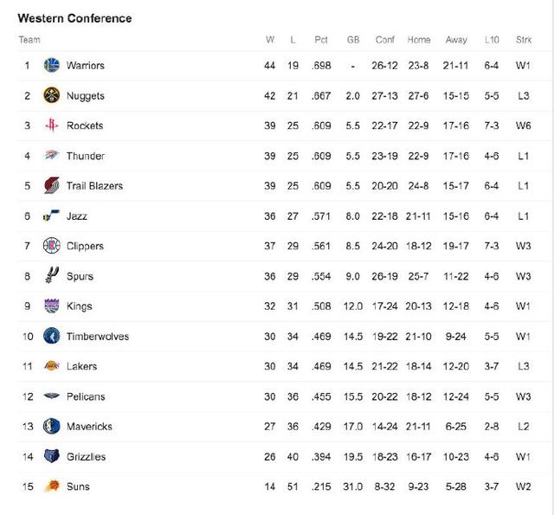This screenshot has height=515, width=554.
Task: Click the Thunder team logo
Action: click(x=52, y=156)
